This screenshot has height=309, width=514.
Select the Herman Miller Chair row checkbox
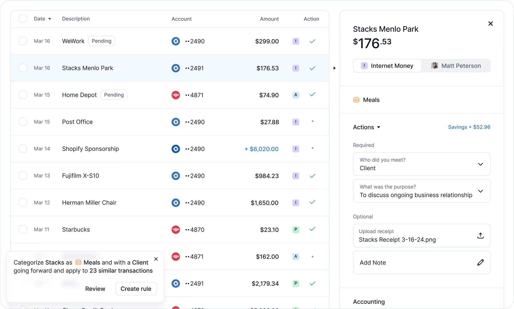click(x=23, y=202)
